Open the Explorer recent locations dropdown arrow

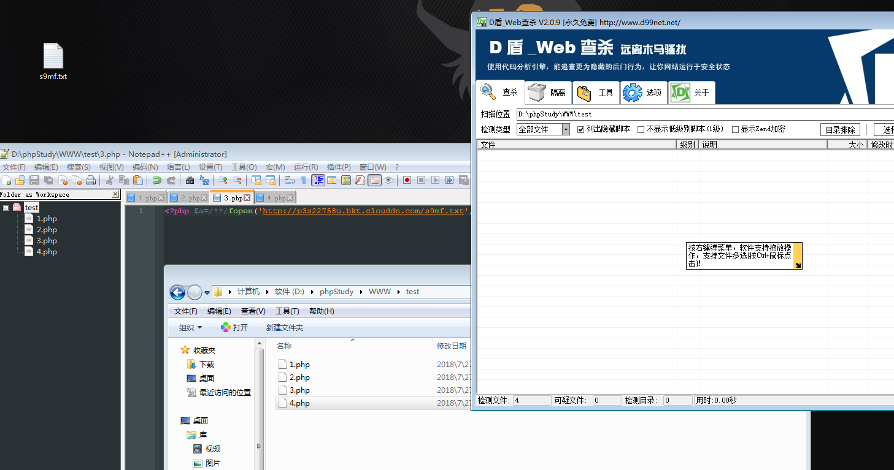(x=207, y=292)
